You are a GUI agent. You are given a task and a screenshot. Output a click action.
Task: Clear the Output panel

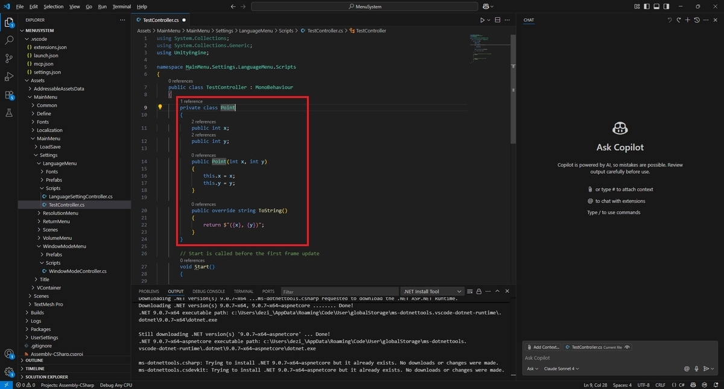469,291
